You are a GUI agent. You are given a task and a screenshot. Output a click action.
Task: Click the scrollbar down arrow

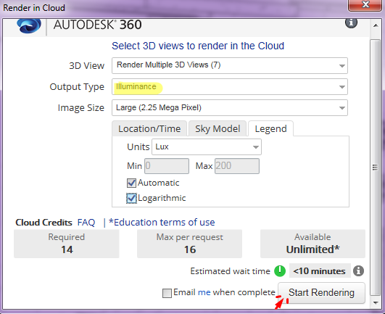tap(376, 302)
